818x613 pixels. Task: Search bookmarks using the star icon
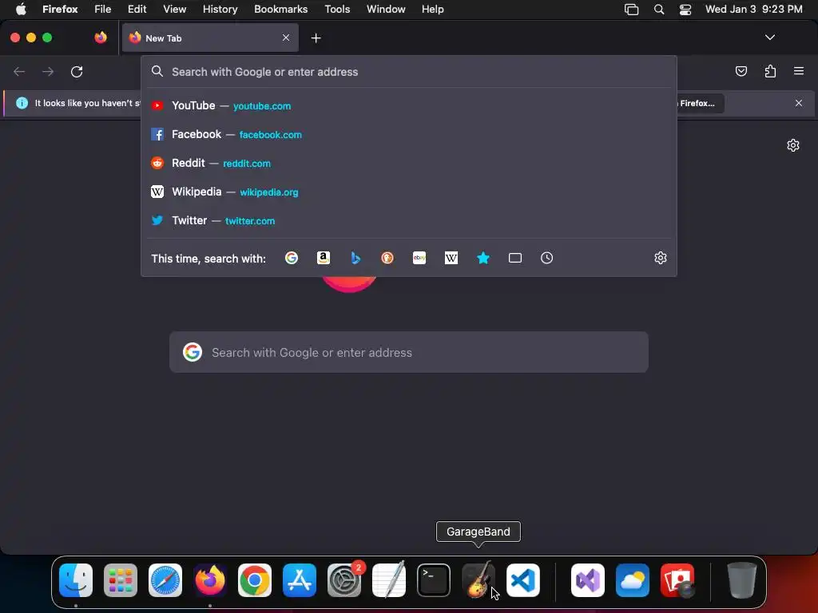tap(483, 258)
